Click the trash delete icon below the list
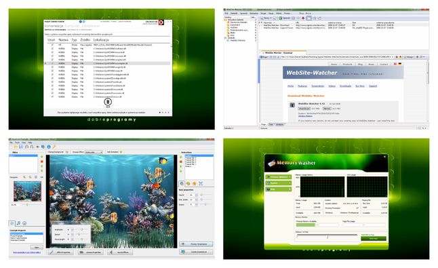 tap(108, 102)
